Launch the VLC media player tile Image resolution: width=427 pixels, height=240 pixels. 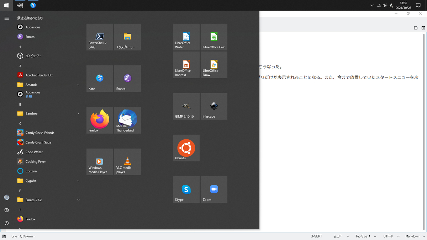(x=127, y=162)
